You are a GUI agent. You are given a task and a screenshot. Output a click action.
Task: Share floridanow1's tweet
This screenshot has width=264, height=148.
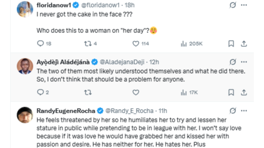(x=244, y=44)
